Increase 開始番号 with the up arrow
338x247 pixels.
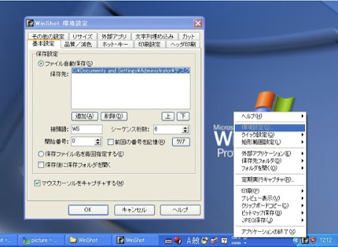pyautogui.click(x=98, y=140)
